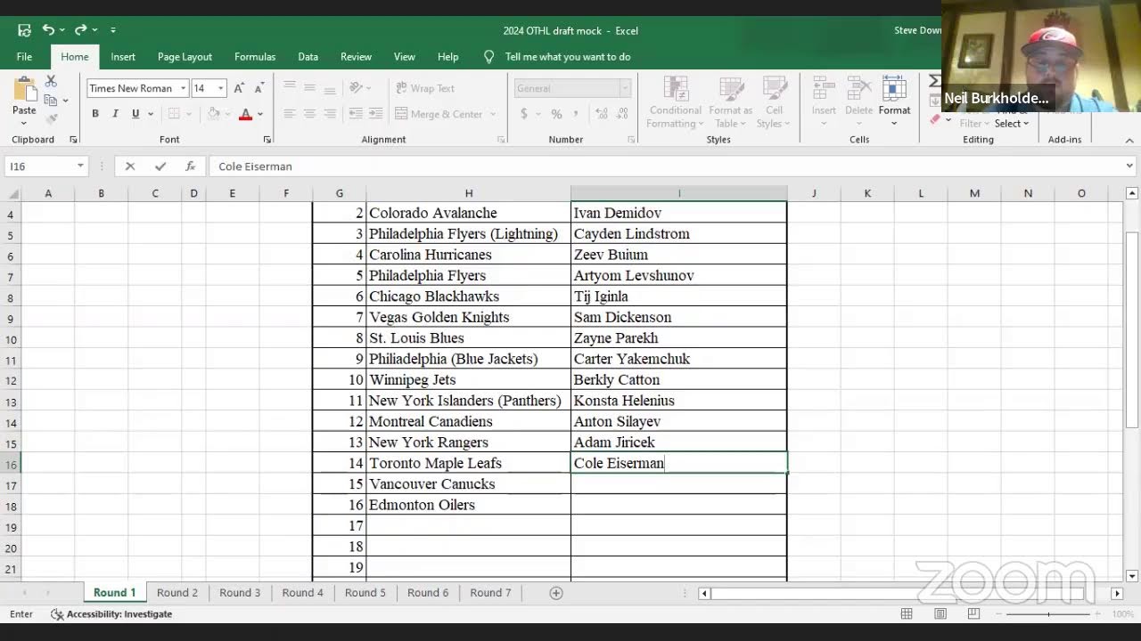This screenshot has width=1141, height=641.
Task: Toggle Align Left for the cell
Action: 289,114
